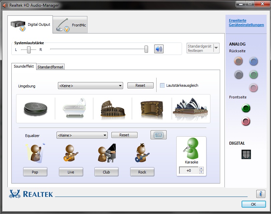The image size is (271, 214).
Task: Click the Live guitarist equalizer figure
Action: (x=71, y=153)
